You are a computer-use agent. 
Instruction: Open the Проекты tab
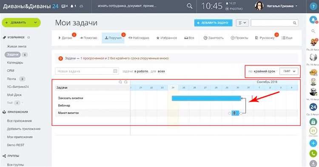tap(239, 38)
